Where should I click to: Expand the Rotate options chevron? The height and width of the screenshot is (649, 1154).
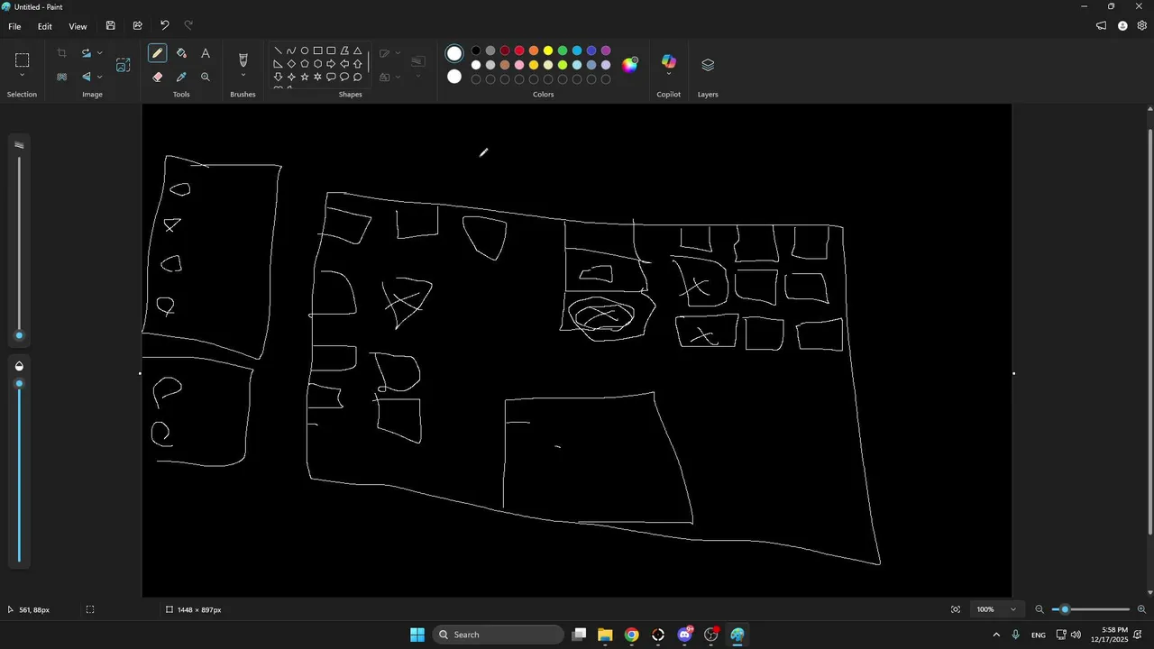click(x=99, y=53)
